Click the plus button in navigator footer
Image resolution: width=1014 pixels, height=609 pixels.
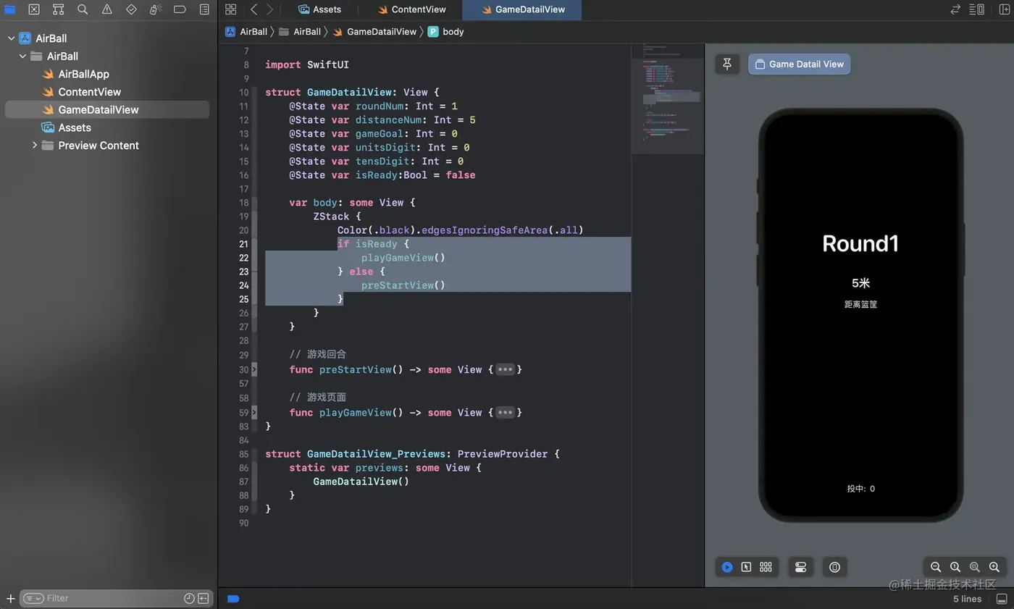pyautogui.click(x=10, y=598)
